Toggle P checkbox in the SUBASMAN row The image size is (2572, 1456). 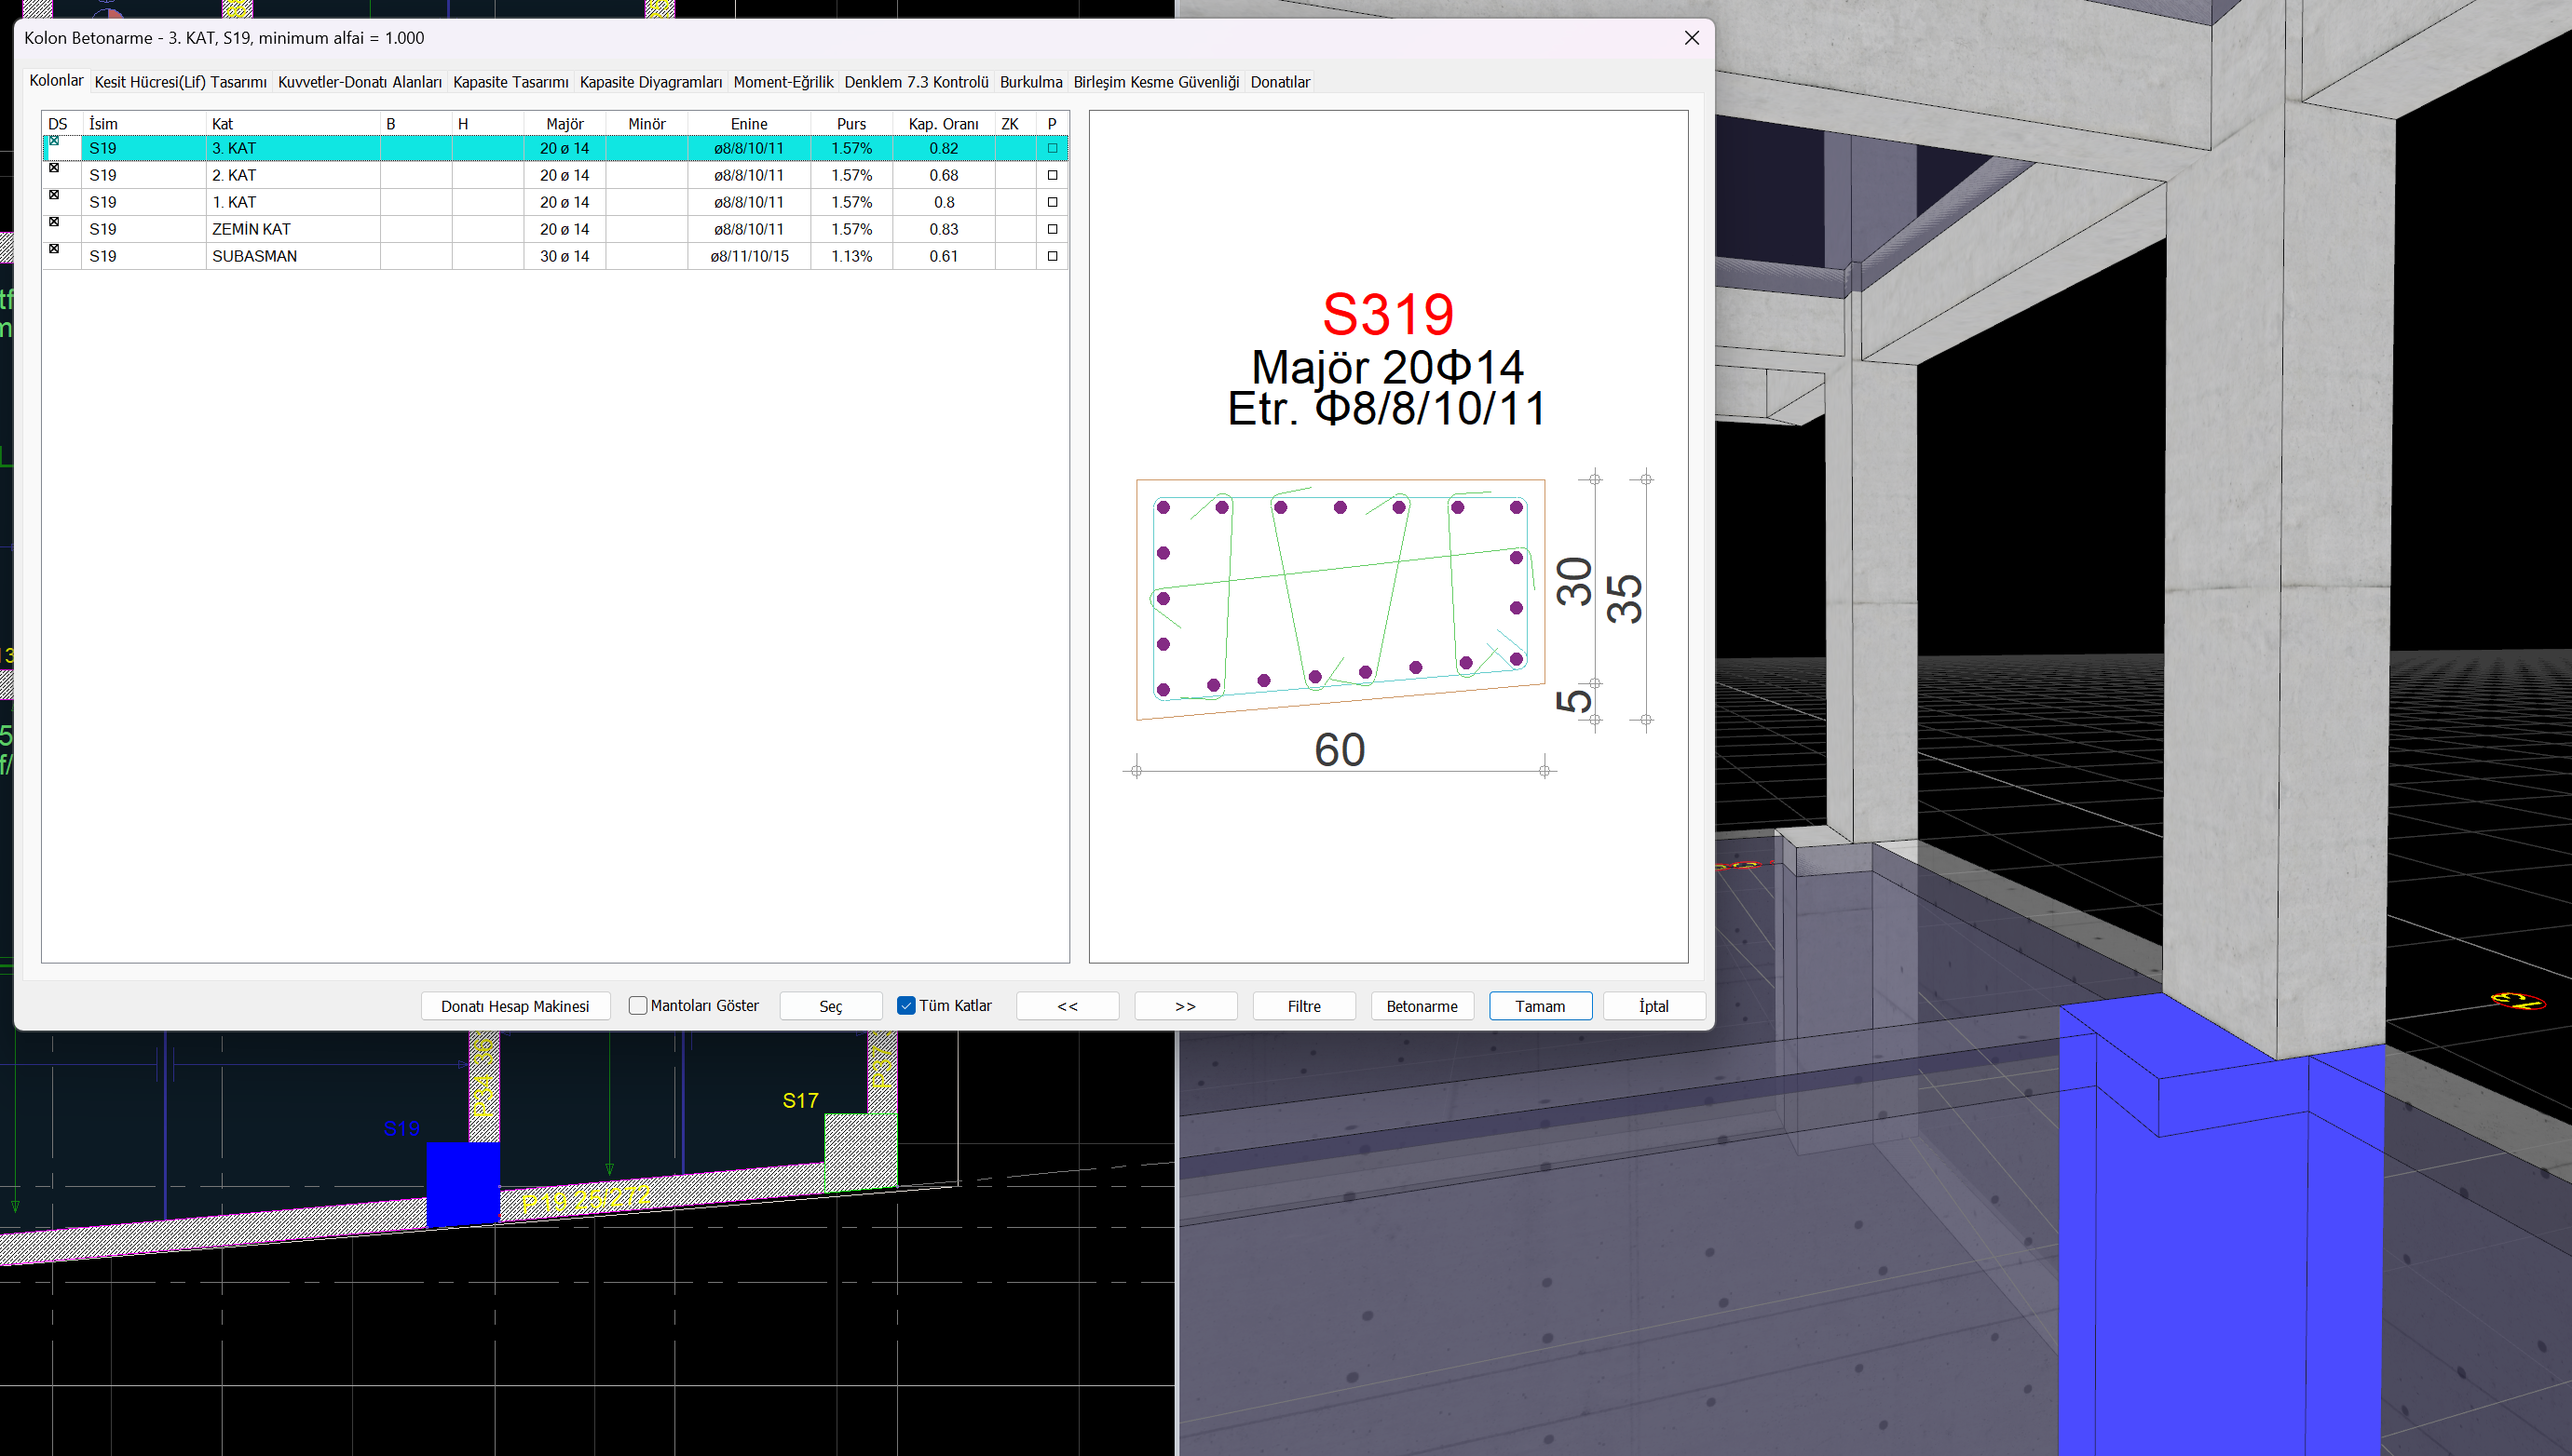[x=1052, y=256]
